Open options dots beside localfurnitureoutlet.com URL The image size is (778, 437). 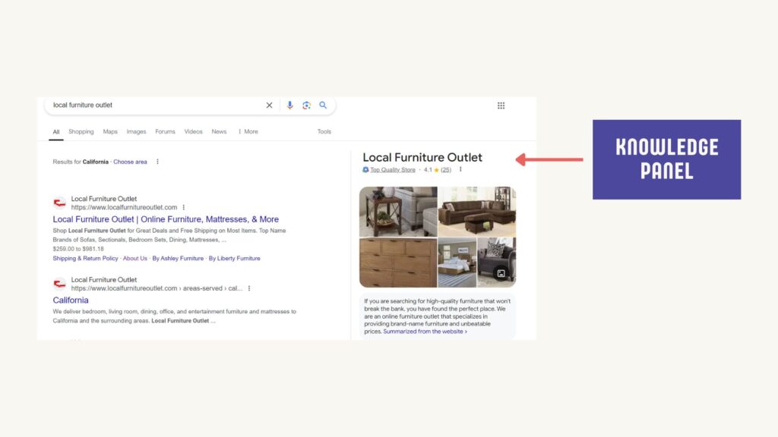point(184,207)
